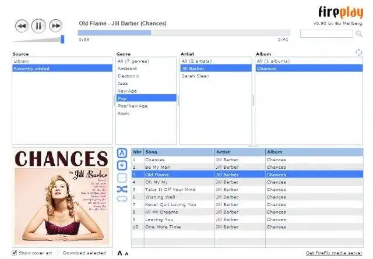Image resolution: width=373 pixels, height=259 pixels.
Task: Sort by Album column header in song table
Action: tap(314, 152)
